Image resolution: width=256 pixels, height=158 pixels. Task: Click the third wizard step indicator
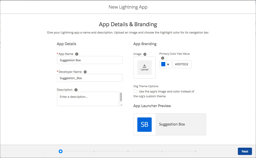pos(128,151)
